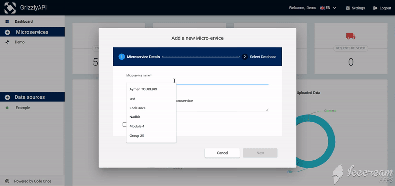This screenshot has height=186, width=395.
Task: Add a data source via plus icon
Action: click(x=7, y=97)
